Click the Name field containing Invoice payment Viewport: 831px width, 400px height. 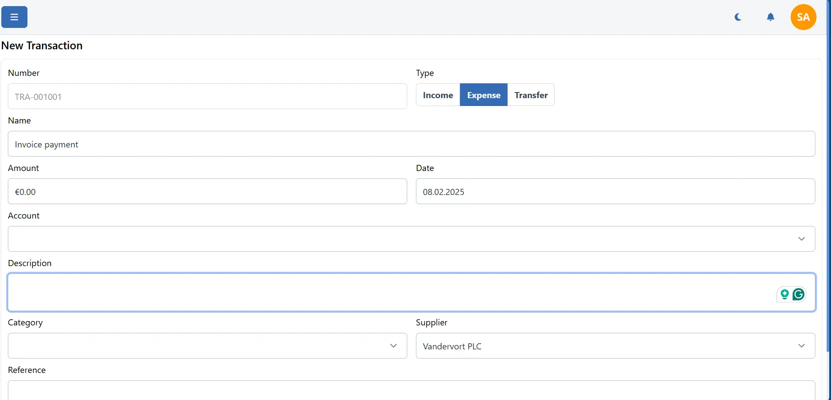coord(411,144)
